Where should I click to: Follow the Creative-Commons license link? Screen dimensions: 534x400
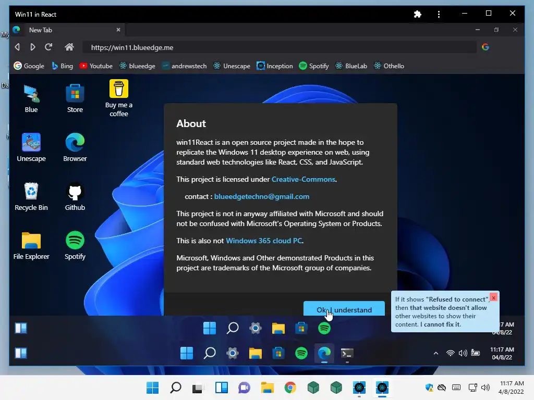point(304,179)
